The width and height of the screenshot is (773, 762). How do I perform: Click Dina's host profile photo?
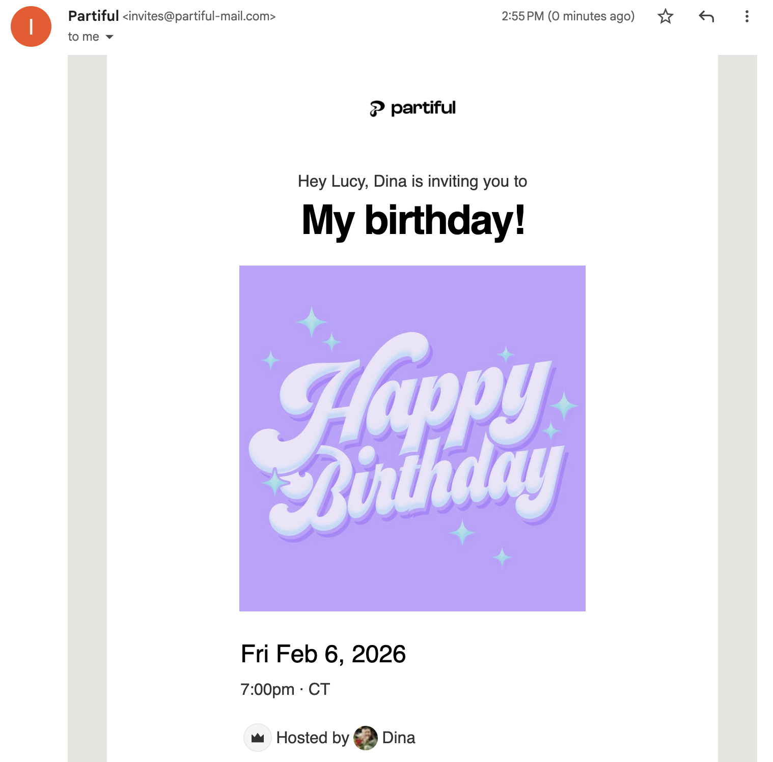(x=365, y=738)
